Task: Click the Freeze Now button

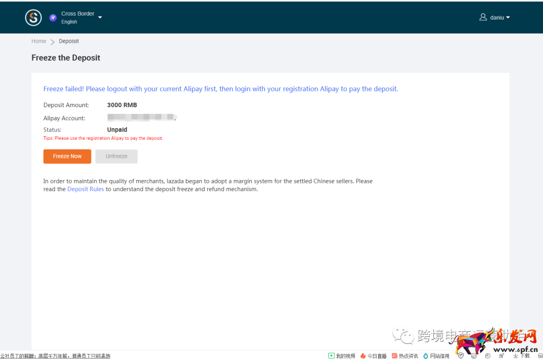Action: (x=67, y=156)
